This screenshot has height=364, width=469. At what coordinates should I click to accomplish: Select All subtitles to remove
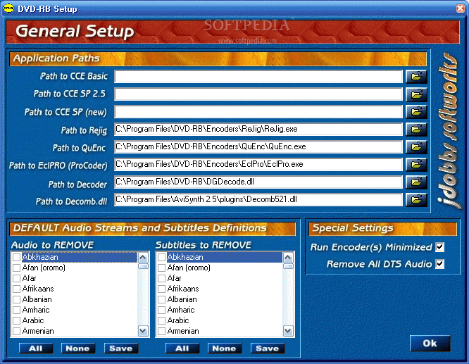coord(182,349)
